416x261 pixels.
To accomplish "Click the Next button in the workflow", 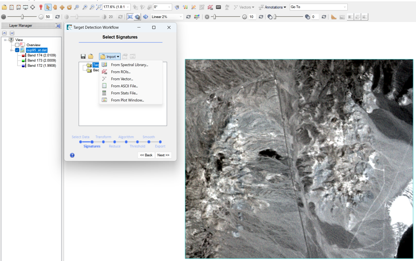I will pyautogui.click(x=163, y=155).
